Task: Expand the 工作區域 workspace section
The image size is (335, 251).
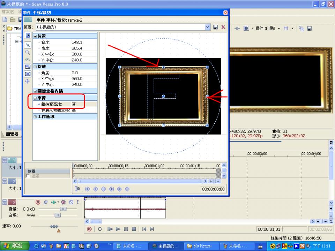Action: (35, 117)
